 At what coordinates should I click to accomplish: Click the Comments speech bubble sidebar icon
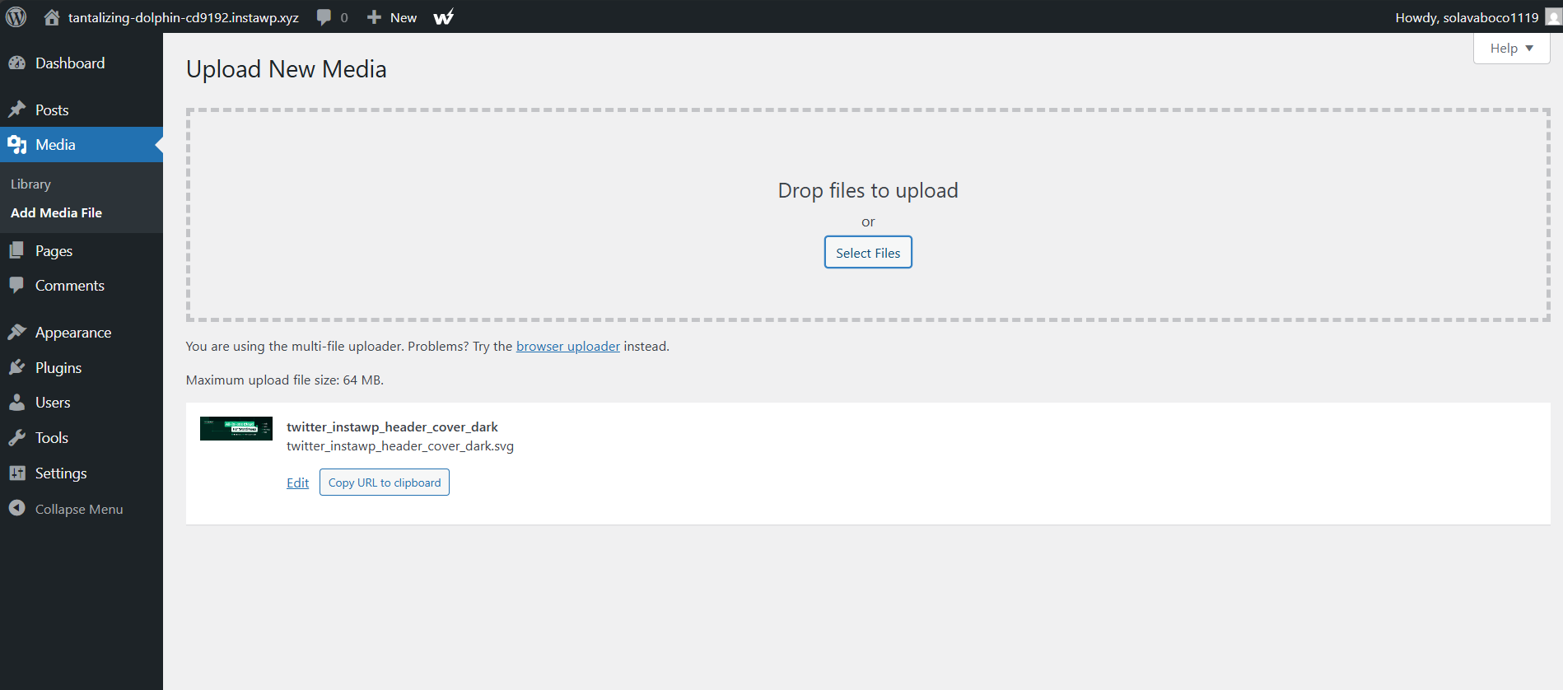coord(17,285)
